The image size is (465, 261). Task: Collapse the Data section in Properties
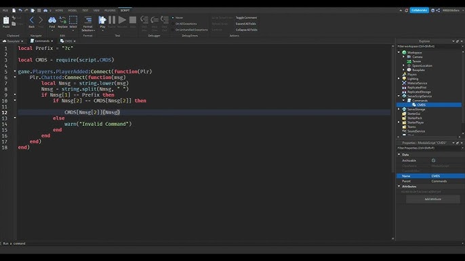(x=399, y=154)
